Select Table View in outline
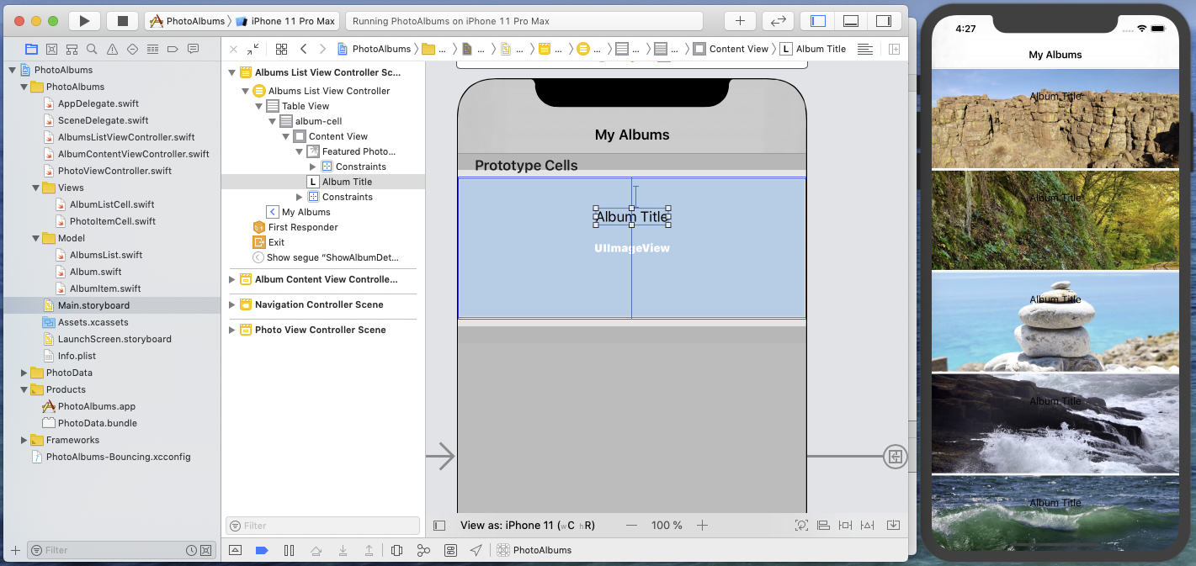1196x566 pixels. (306, 106)
